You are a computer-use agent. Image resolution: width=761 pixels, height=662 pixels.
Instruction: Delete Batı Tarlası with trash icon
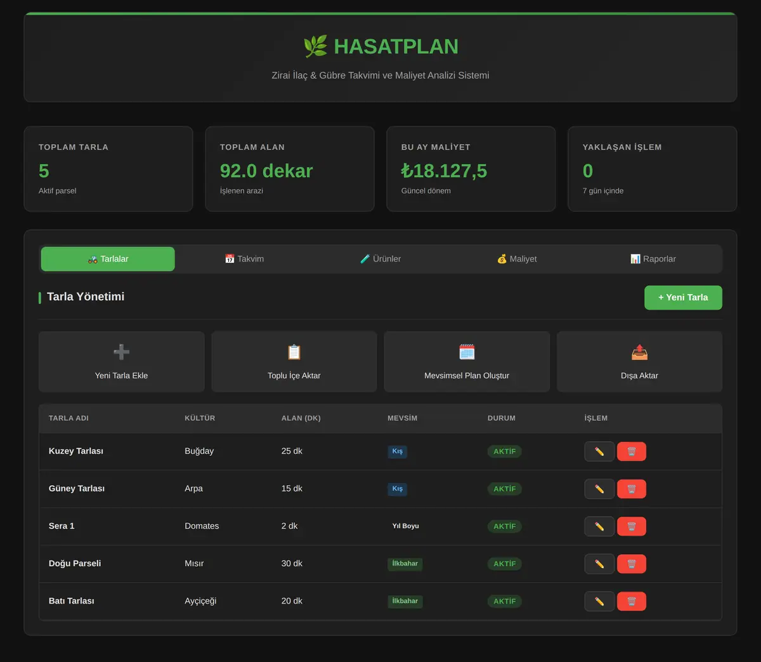tap(632, 602)
